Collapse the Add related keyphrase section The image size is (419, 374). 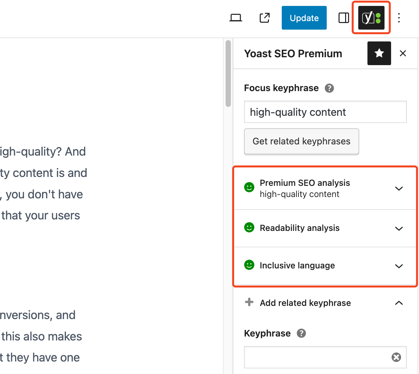tap(399, 303)
